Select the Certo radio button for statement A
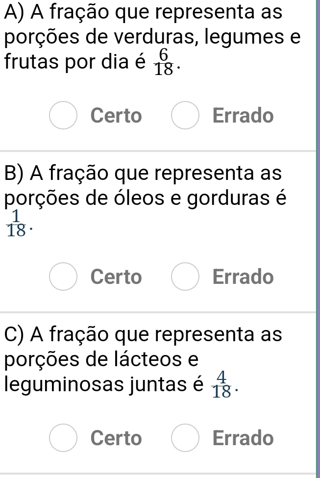 click(63, 116)
